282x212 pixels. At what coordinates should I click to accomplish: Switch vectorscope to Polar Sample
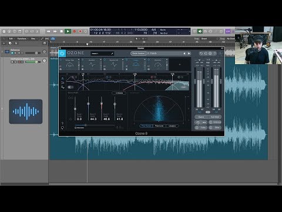coord(146,126)
